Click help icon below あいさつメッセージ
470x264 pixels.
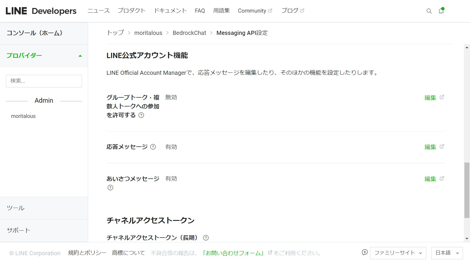110,188
